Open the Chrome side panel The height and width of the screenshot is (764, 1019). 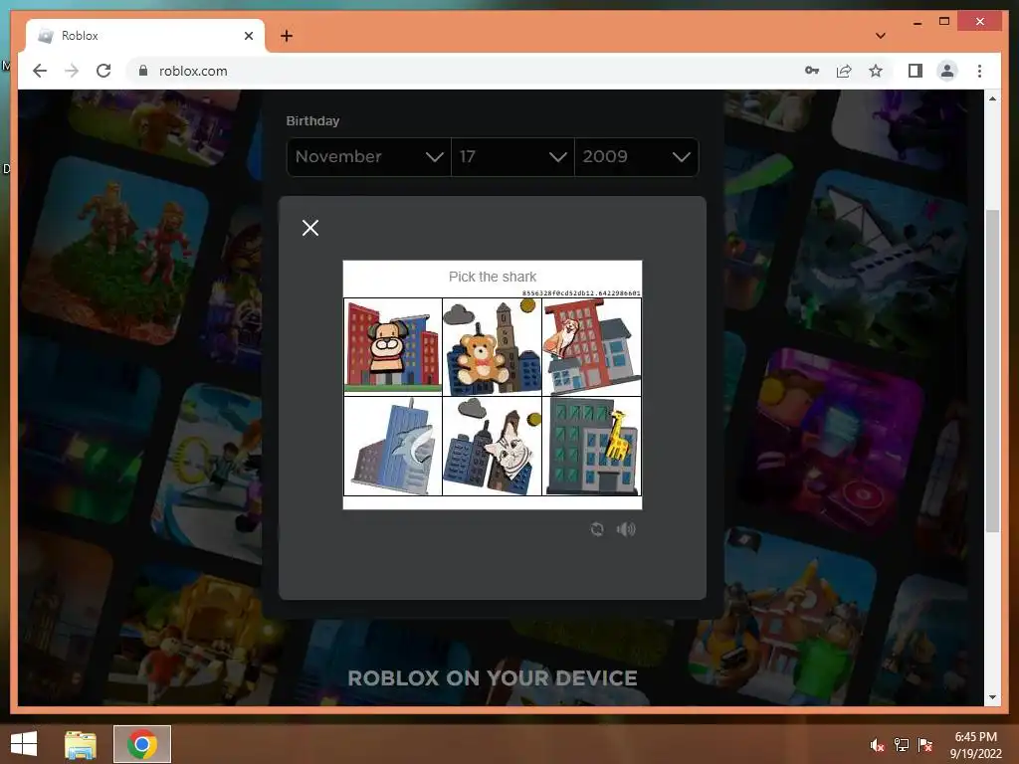(916, 71)
